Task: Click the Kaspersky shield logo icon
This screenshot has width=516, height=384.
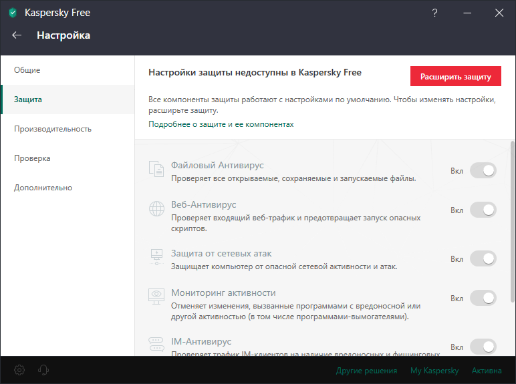Action: pyautogui.click(x=13, y=13)
